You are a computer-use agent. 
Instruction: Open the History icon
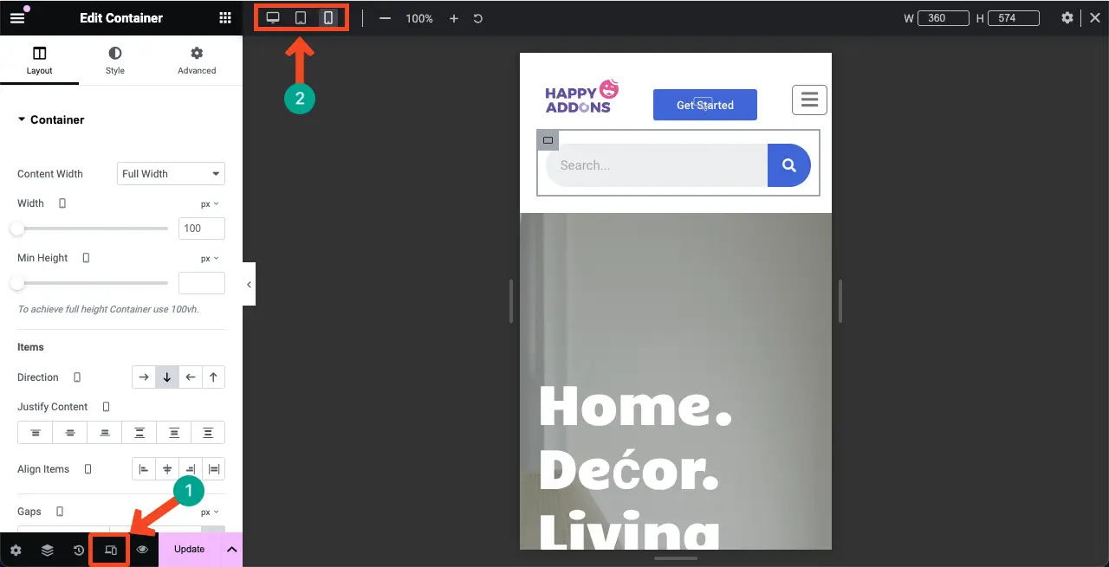point(79,550)
